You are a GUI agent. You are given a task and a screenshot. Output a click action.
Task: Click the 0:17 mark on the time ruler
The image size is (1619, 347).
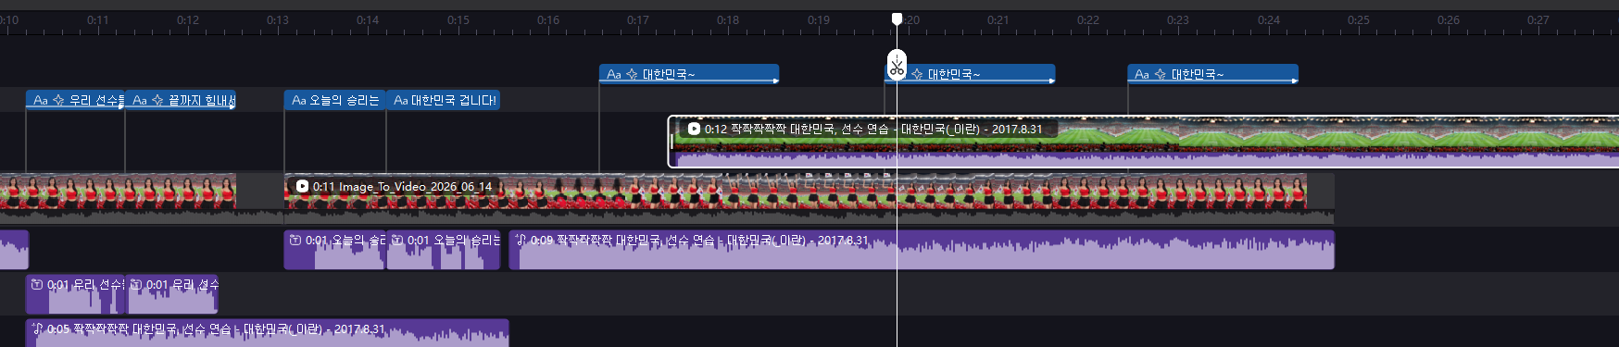point(638,19)
